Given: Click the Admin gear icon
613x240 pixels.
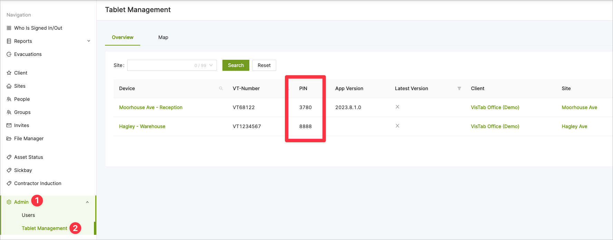Looking at the screenshot, I should pyautogui.click(x=9, y=202).
